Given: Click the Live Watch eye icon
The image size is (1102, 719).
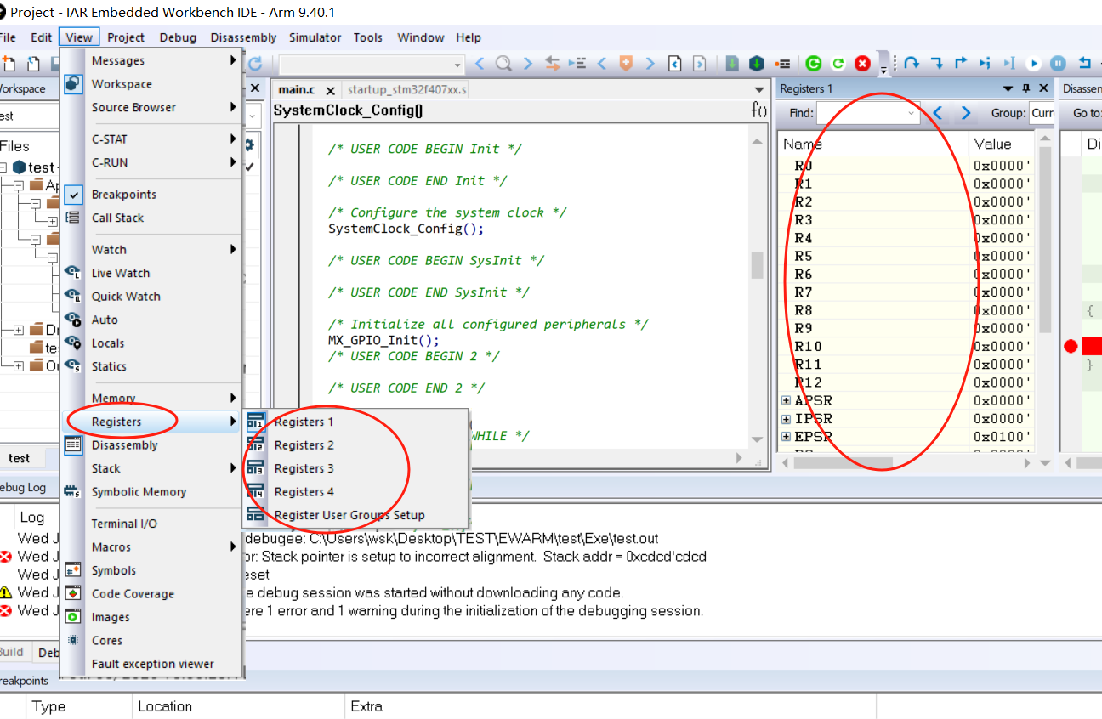Looking at the screenshot, I should [74, 273].
